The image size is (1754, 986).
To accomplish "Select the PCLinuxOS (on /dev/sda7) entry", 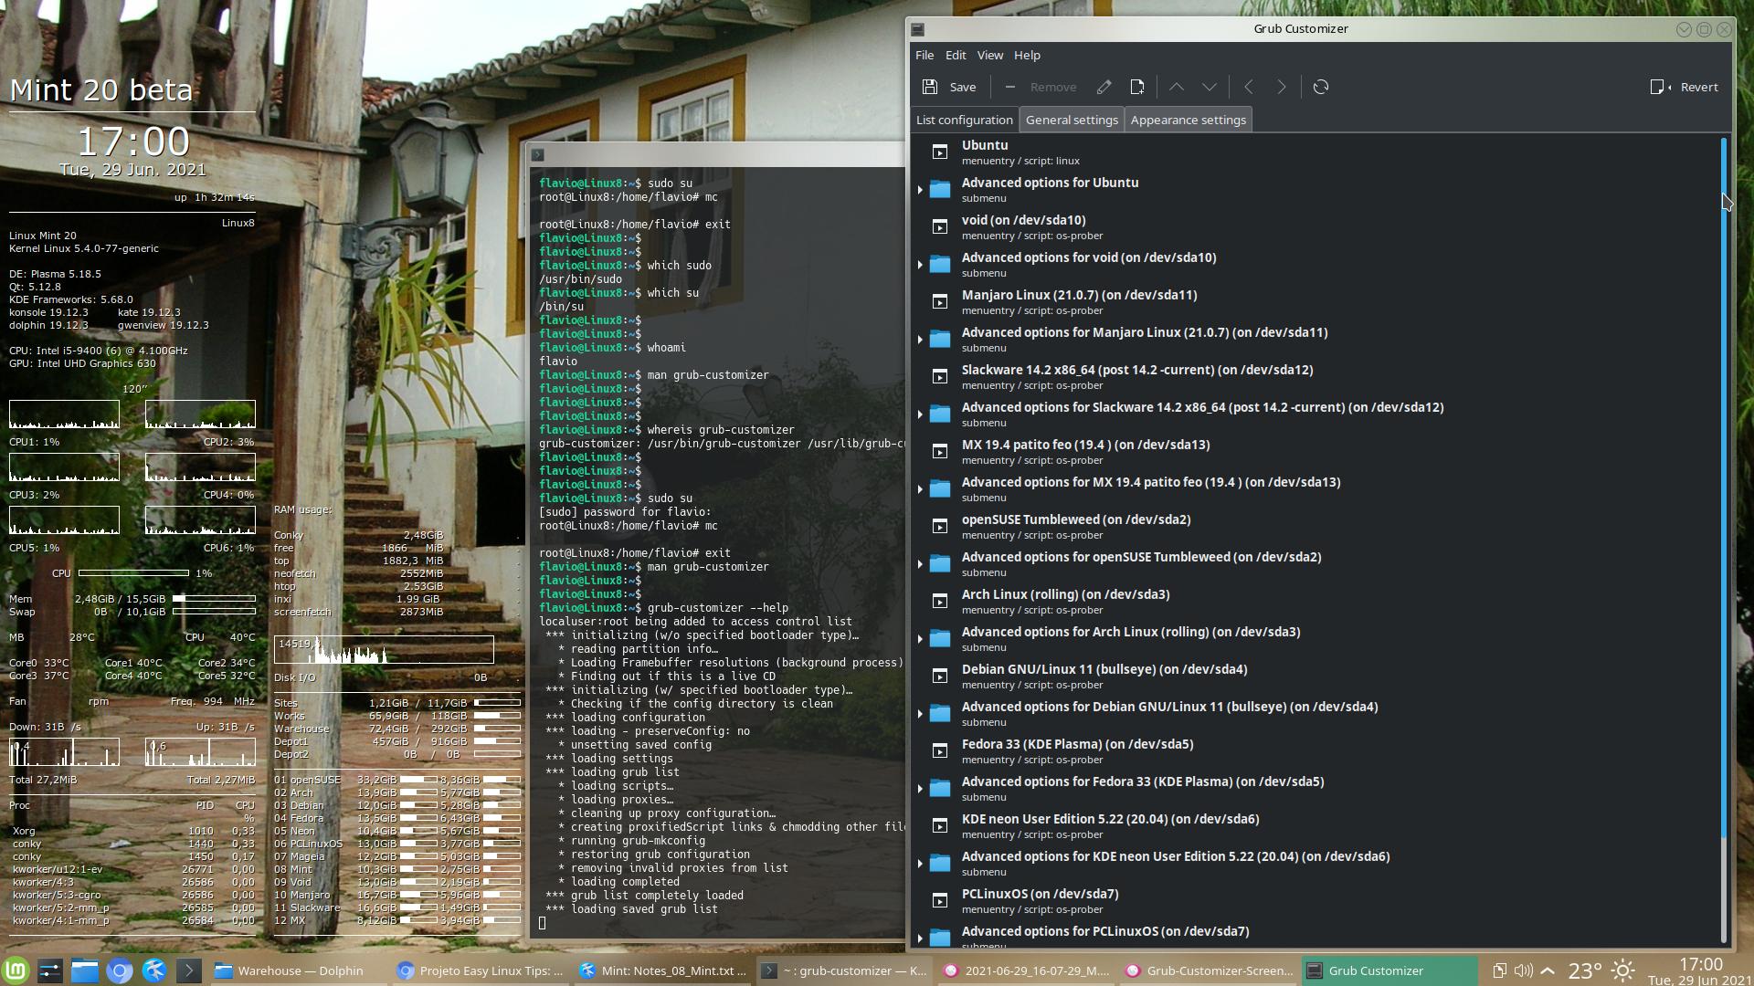I will pos(1315,900).
